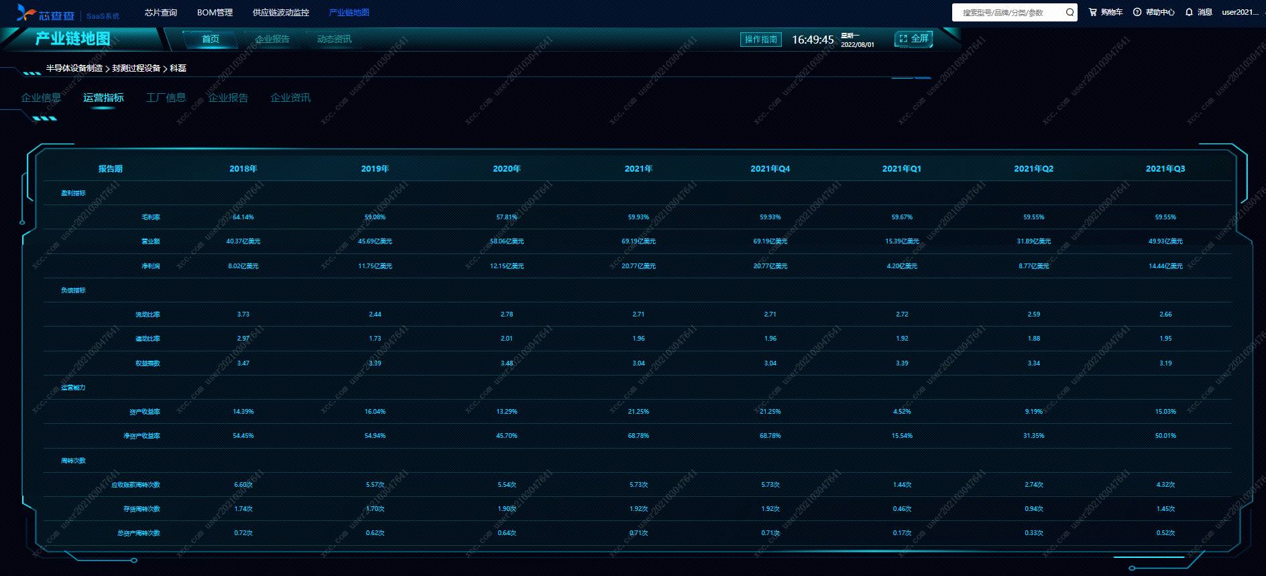This screenshot has width=1266, height=576.
Task: Go to 芯片查询 menu
Action: [x=161, y=13]
